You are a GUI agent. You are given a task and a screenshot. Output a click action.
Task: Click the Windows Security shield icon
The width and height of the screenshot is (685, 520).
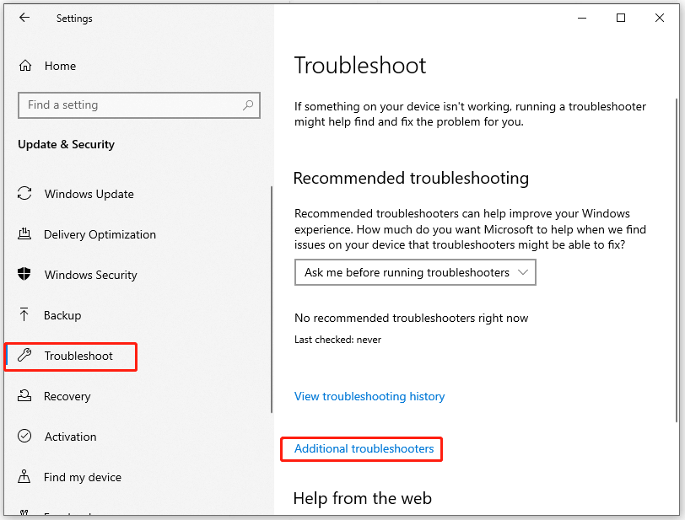click(25, 275)
